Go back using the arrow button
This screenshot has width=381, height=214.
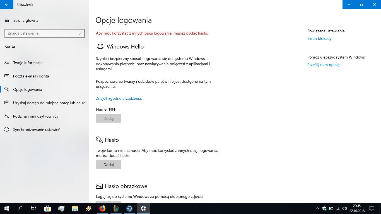pyautogui.click(x=7, y=4)
